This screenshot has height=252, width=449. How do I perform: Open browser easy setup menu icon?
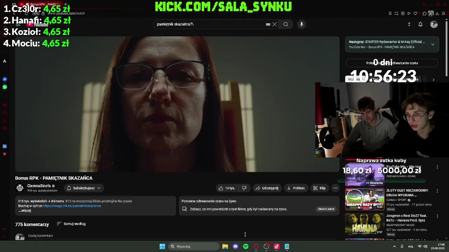click(x=444, y=14)
